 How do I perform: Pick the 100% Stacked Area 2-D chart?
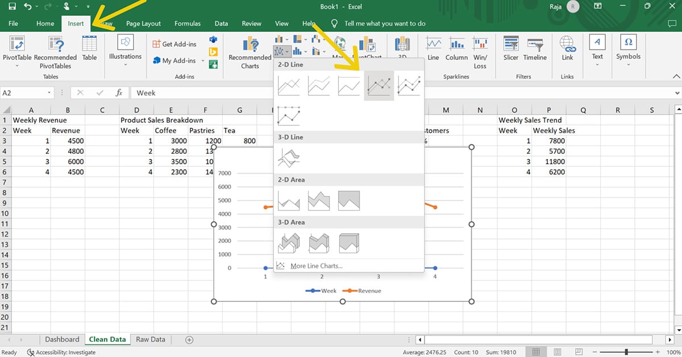pos(348,200)
